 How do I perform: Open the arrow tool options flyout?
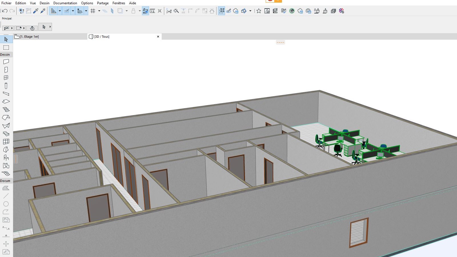(x=50, y=27)
